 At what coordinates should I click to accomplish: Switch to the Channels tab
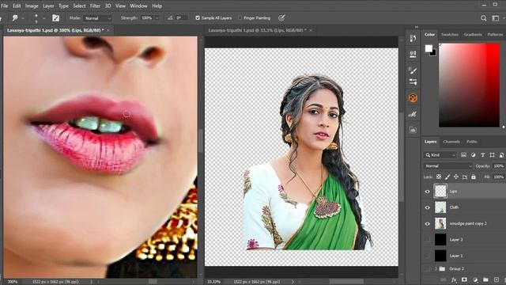click(451, 142)
